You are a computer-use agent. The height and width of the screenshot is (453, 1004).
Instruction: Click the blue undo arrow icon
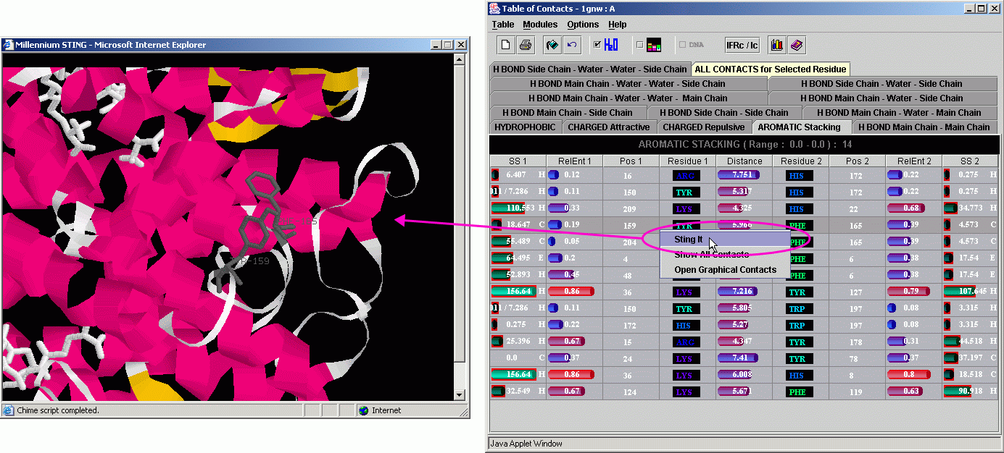click(x=572, y=45)
